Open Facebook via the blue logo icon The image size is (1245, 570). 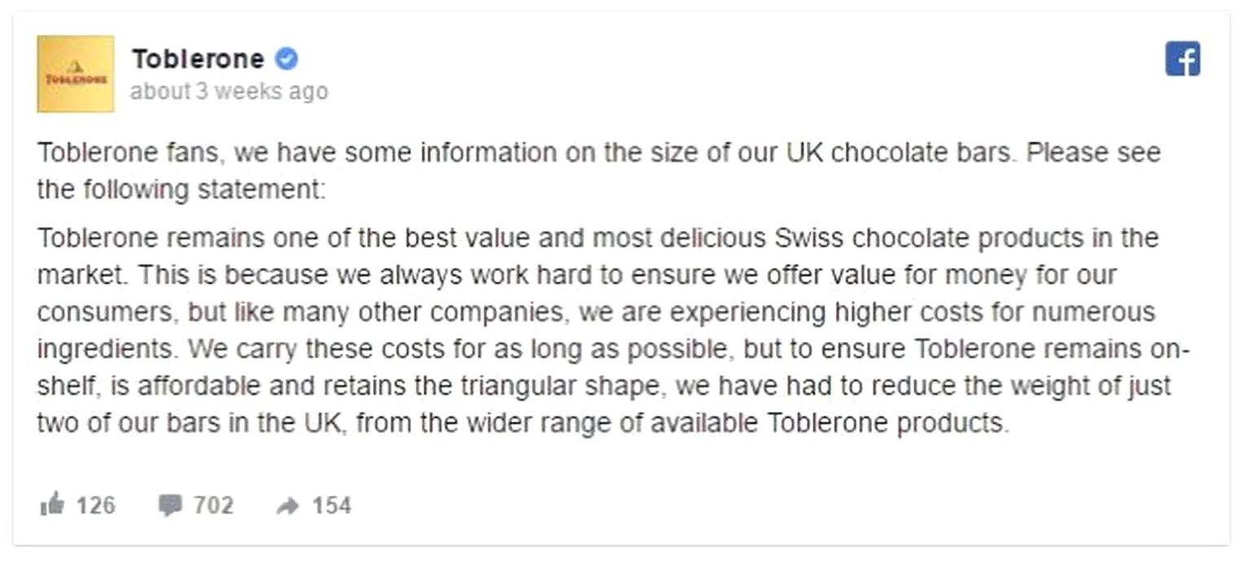(x=1182, y=59)
